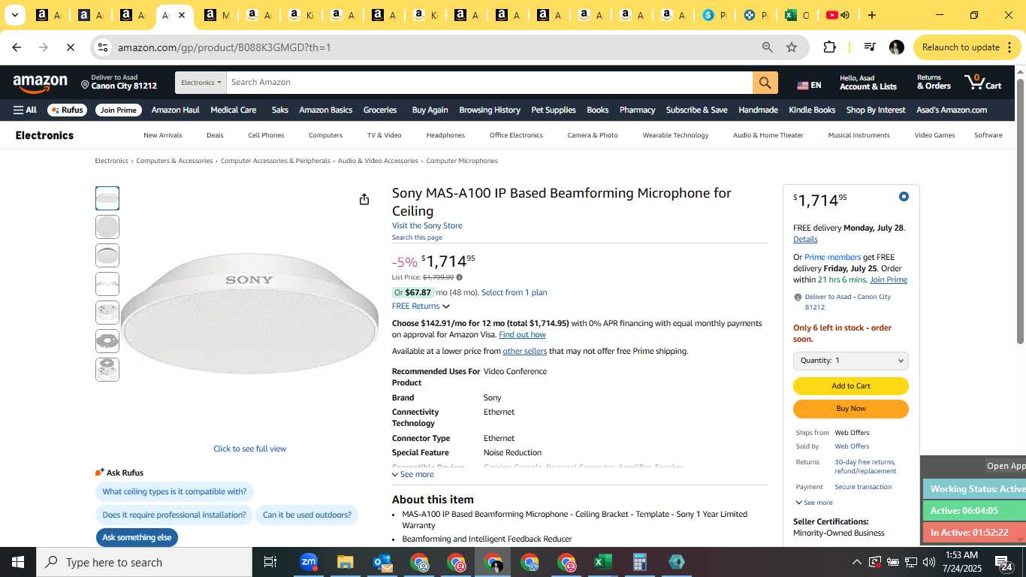Click Buy Now
Screen dimensions: 1026x577
pyautogui.click(x=851, y=409)
